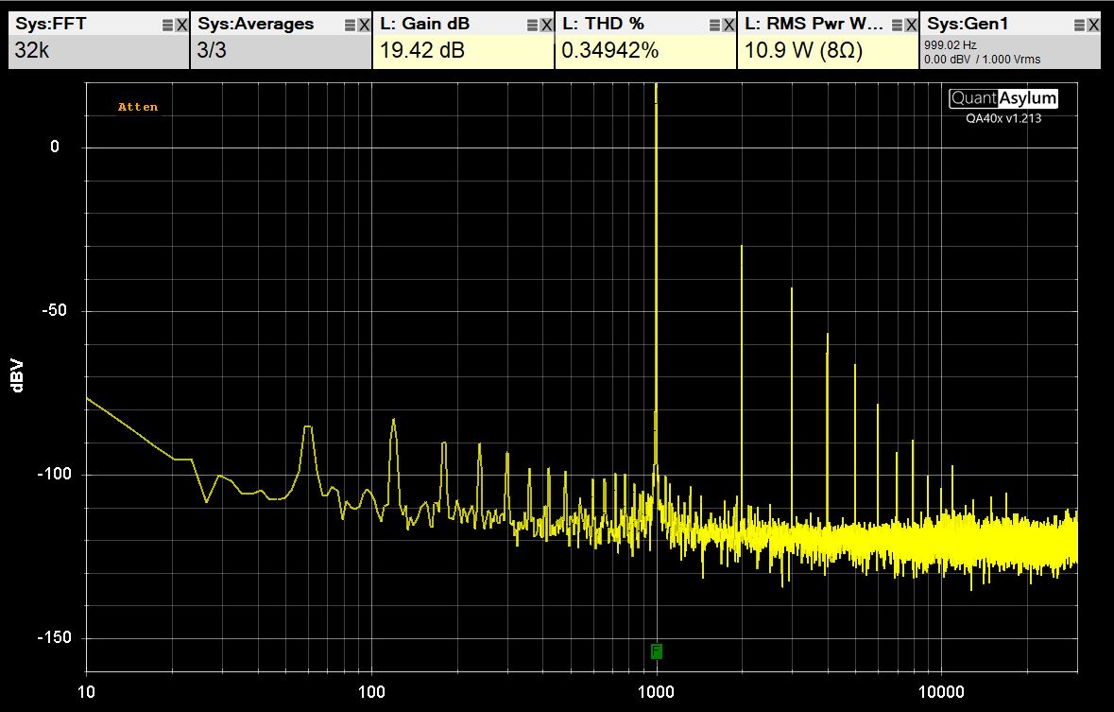The height and width of the screenshot is (712, 1114).
Task: Click the dBV Y-axis label
Action: coord(17,375)
